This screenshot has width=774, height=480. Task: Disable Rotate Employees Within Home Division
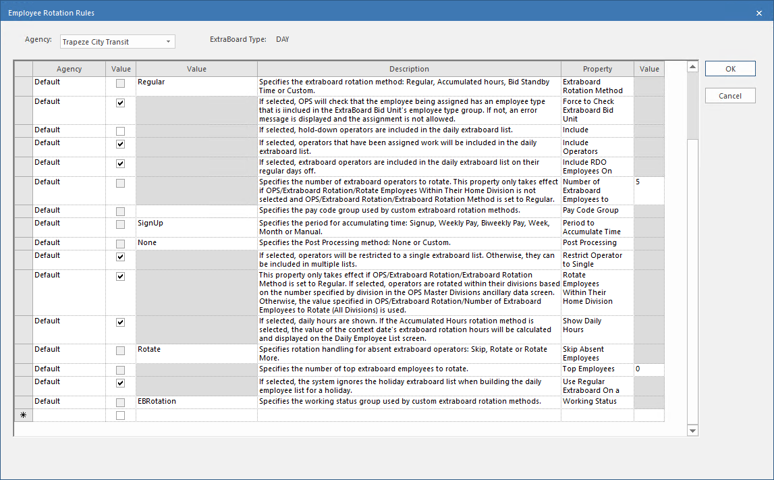click(x=121, y=277)
